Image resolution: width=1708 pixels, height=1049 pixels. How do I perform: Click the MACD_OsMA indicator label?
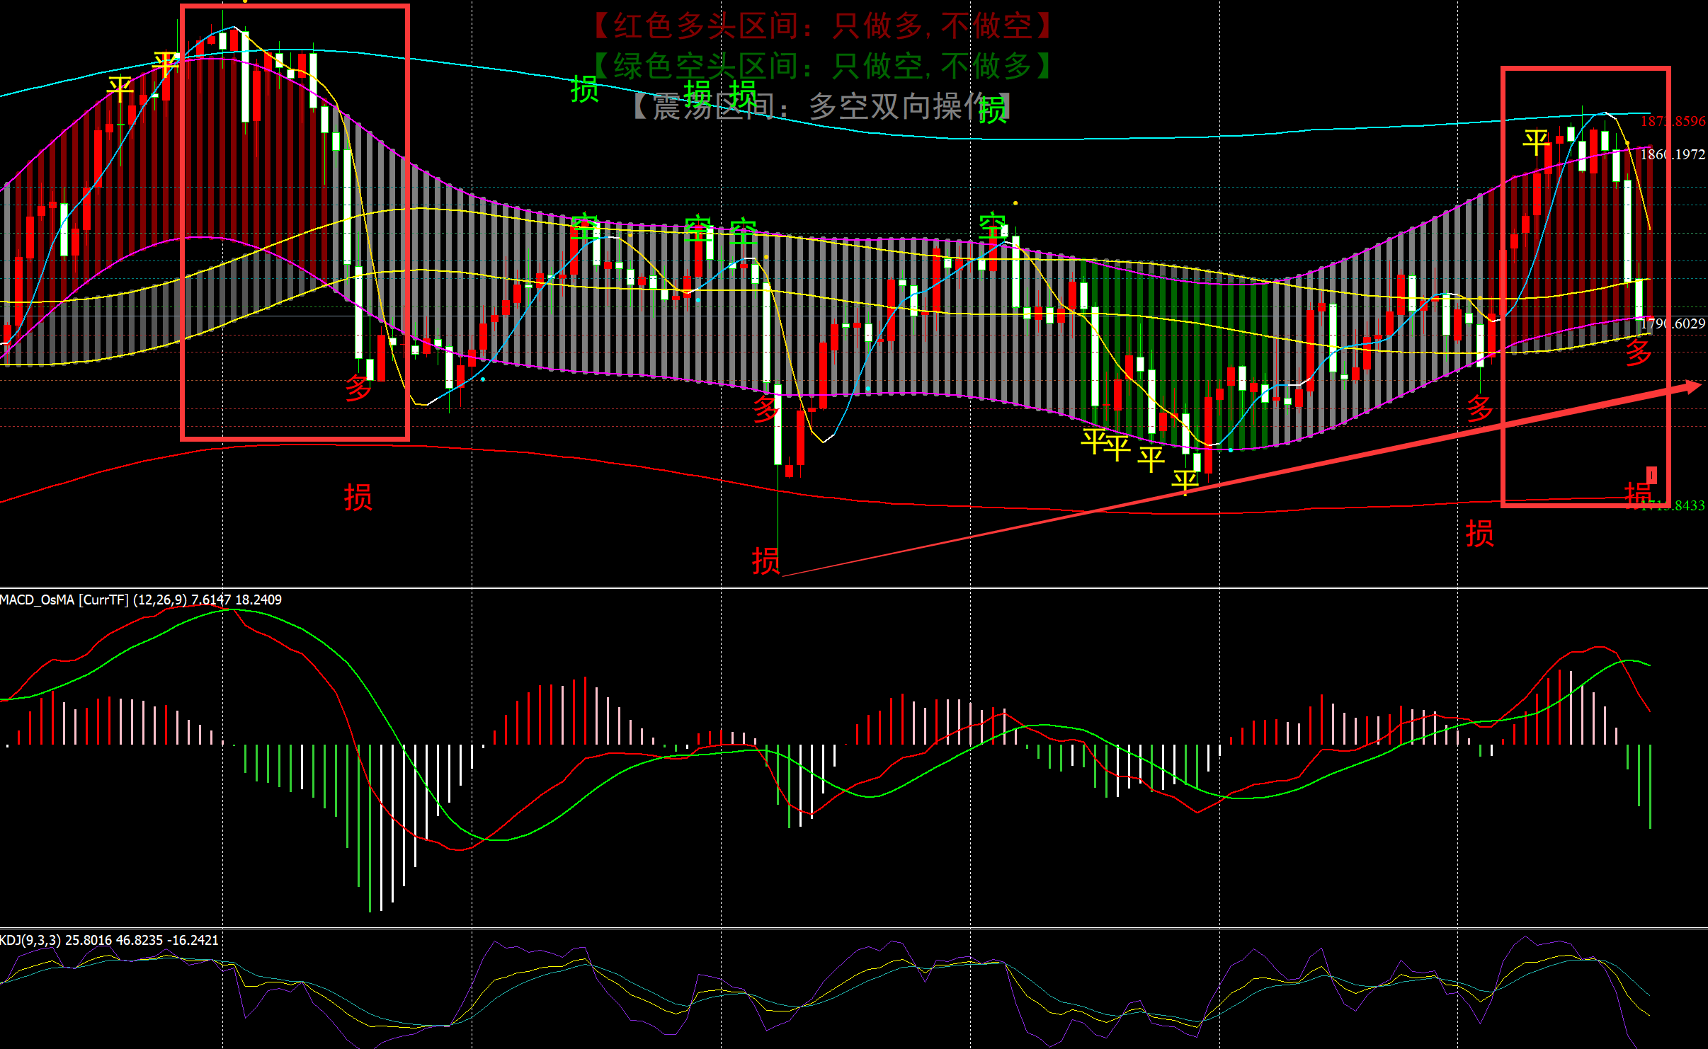tap(140, 600)
